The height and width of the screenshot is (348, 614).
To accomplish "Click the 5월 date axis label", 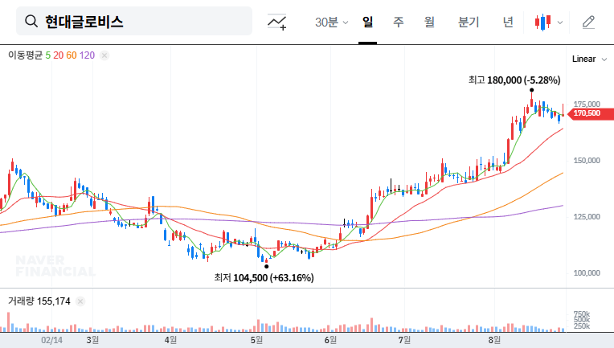I will click(256, 340).
